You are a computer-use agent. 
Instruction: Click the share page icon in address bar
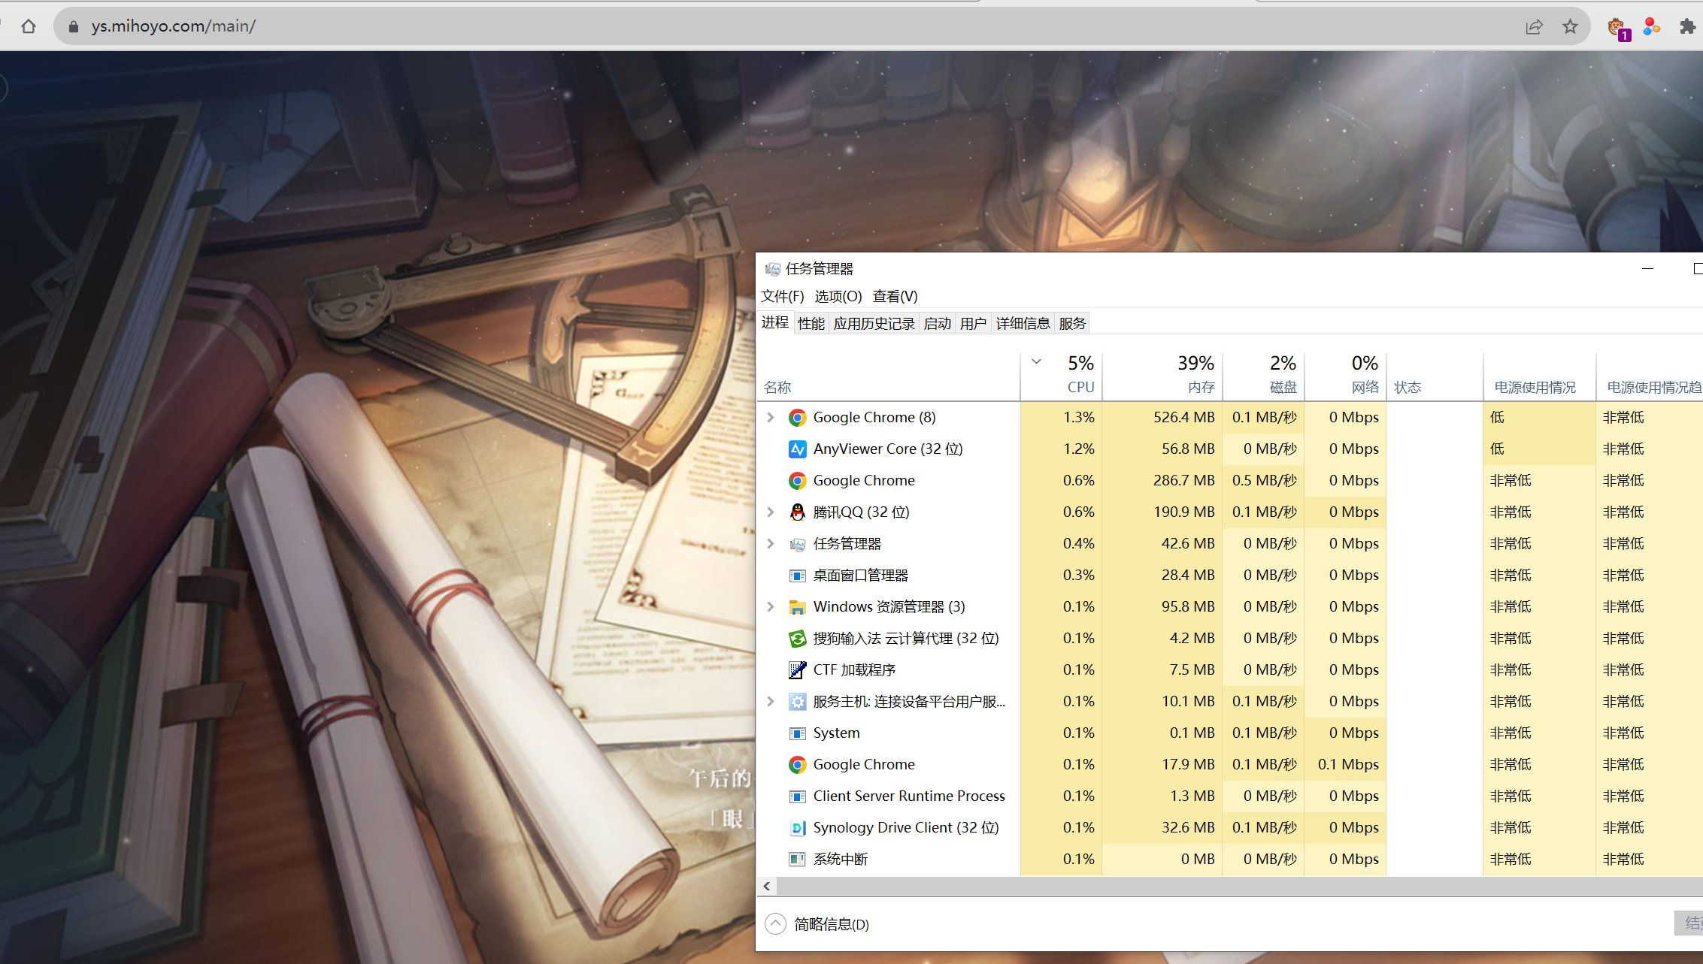tap(1534, 27)
